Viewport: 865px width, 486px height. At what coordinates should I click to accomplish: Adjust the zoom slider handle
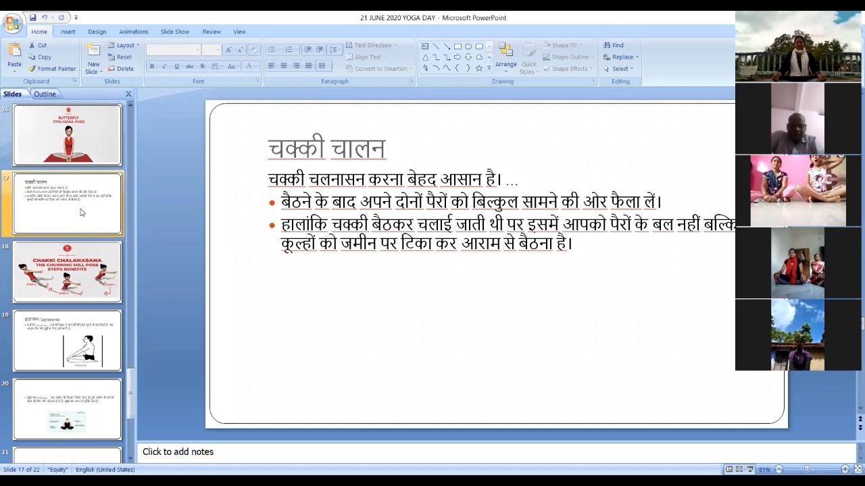pos(806,469)
